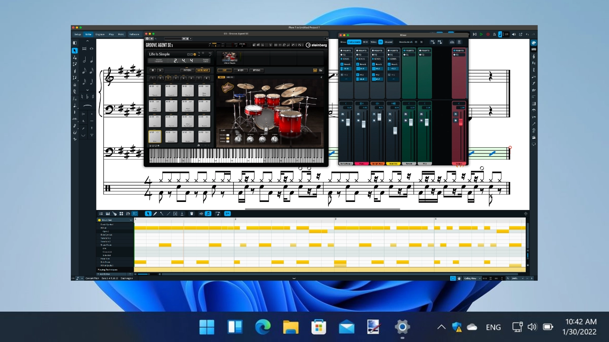Switch to Write mode tab
Screen dimensions: 609x342
88,34
